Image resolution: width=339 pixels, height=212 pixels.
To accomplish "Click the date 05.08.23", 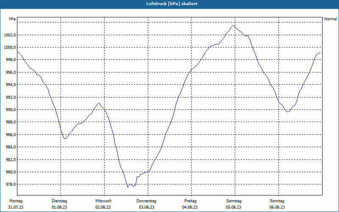I will 233,207.
